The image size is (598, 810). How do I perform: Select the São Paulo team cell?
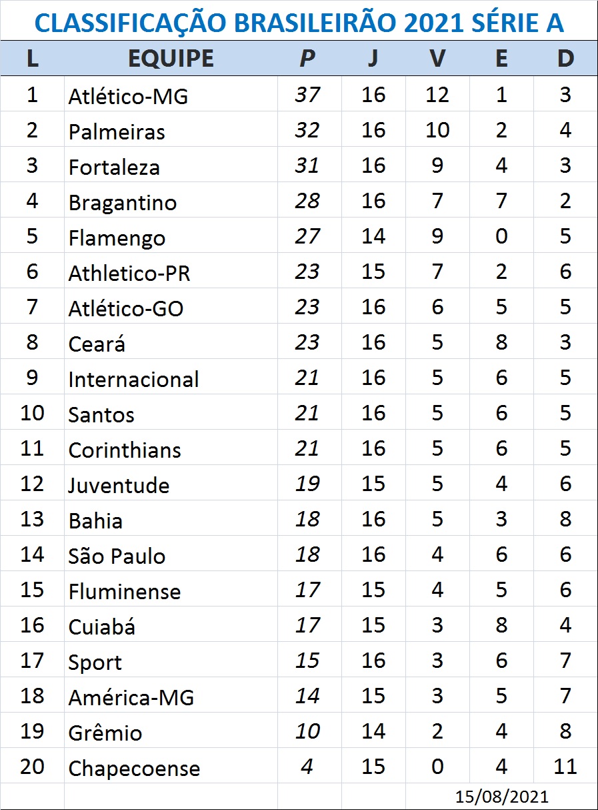tap(117, 556)
